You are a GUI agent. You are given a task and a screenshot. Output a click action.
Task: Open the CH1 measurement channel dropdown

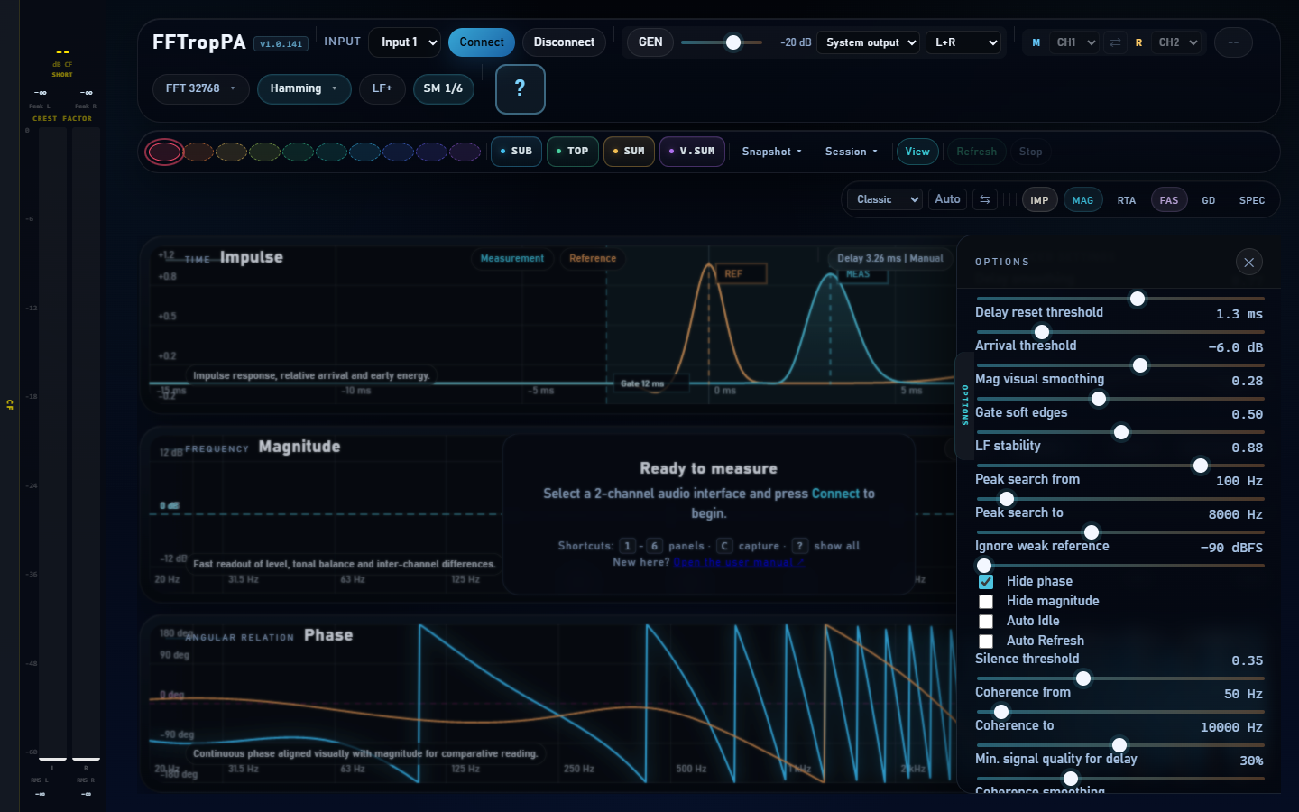[x=1075, y=42]
